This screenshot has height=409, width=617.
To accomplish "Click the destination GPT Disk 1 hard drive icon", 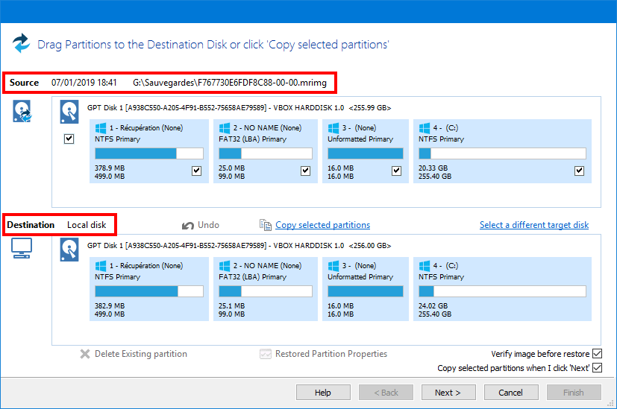I will (69, 250).
